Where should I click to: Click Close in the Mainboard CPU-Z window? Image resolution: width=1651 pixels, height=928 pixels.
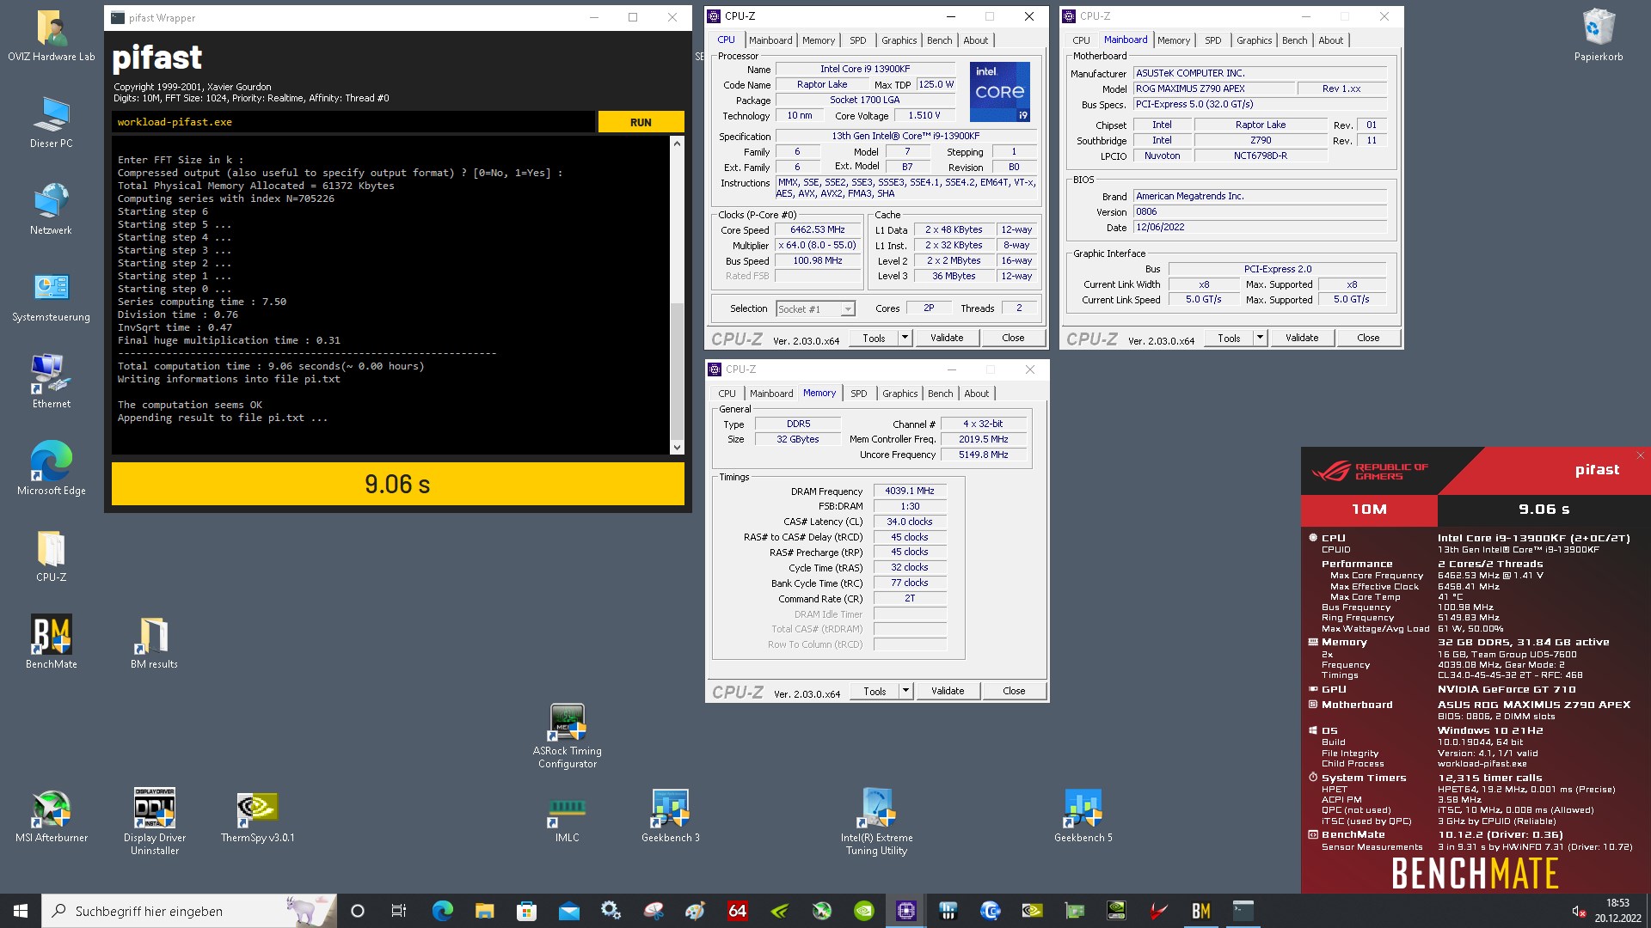[1368, 338]
